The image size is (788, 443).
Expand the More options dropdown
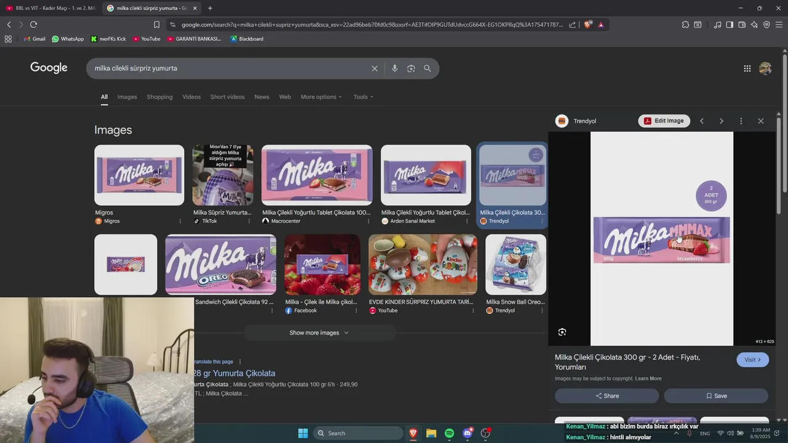tap(321, 97)
